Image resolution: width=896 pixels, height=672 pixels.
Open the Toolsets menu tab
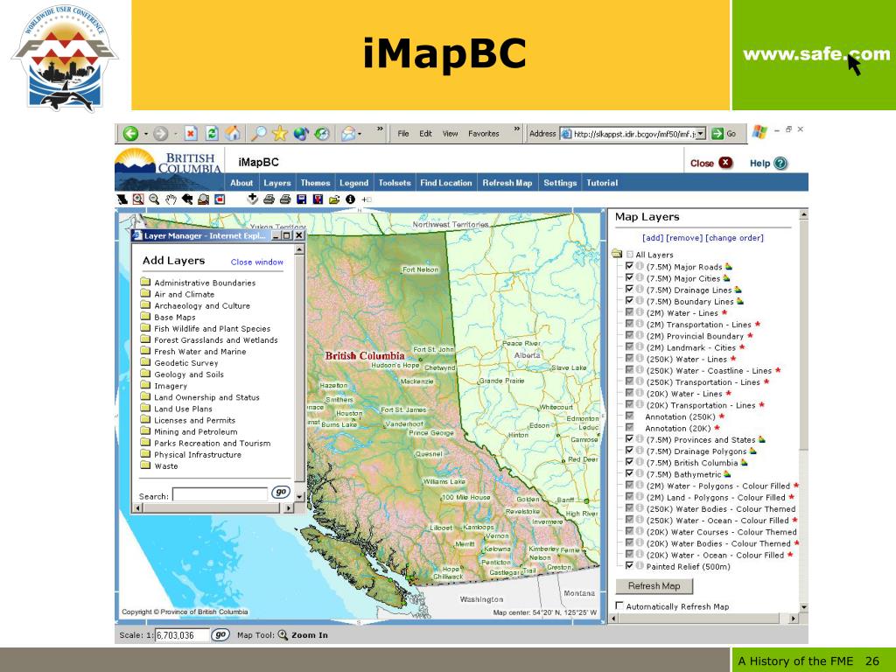tap(395, 183)
